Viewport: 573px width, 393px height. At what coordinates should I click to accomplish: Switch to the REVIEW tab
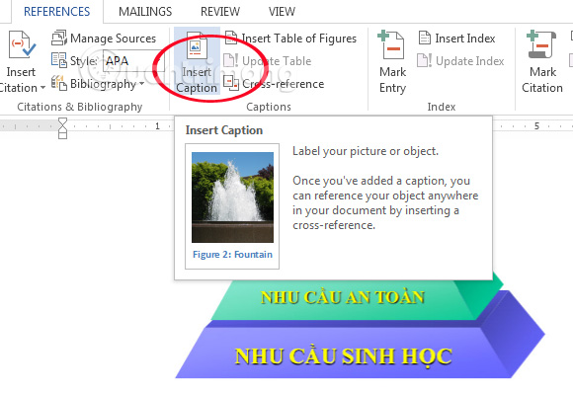tap(220, 11)
